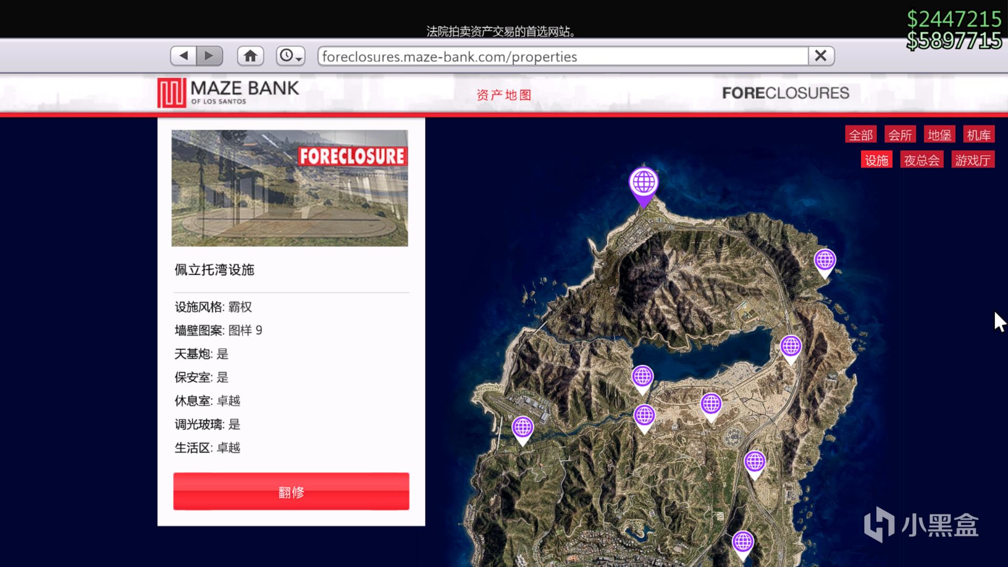Open the browser history clock dropdown
The width and height of the screenshot is (1008, 567).
(x=290, y=56)
